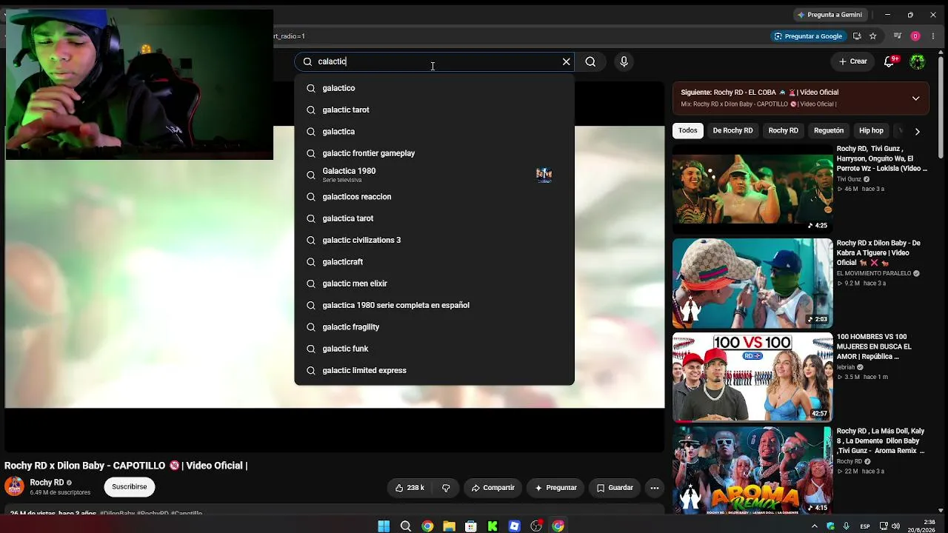
Task: Open File Explorer from the taskbar
Action: 449,526
